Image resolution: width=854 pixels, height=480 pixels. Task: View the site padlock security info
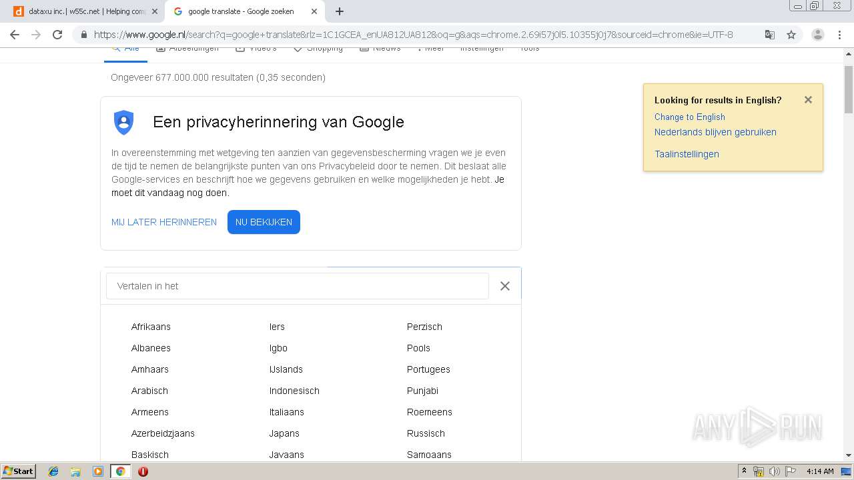click(x=83, y=35)
